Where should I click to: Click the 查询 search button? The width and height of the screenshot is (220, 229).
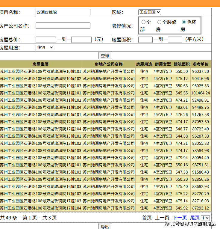tap(105, 56)
